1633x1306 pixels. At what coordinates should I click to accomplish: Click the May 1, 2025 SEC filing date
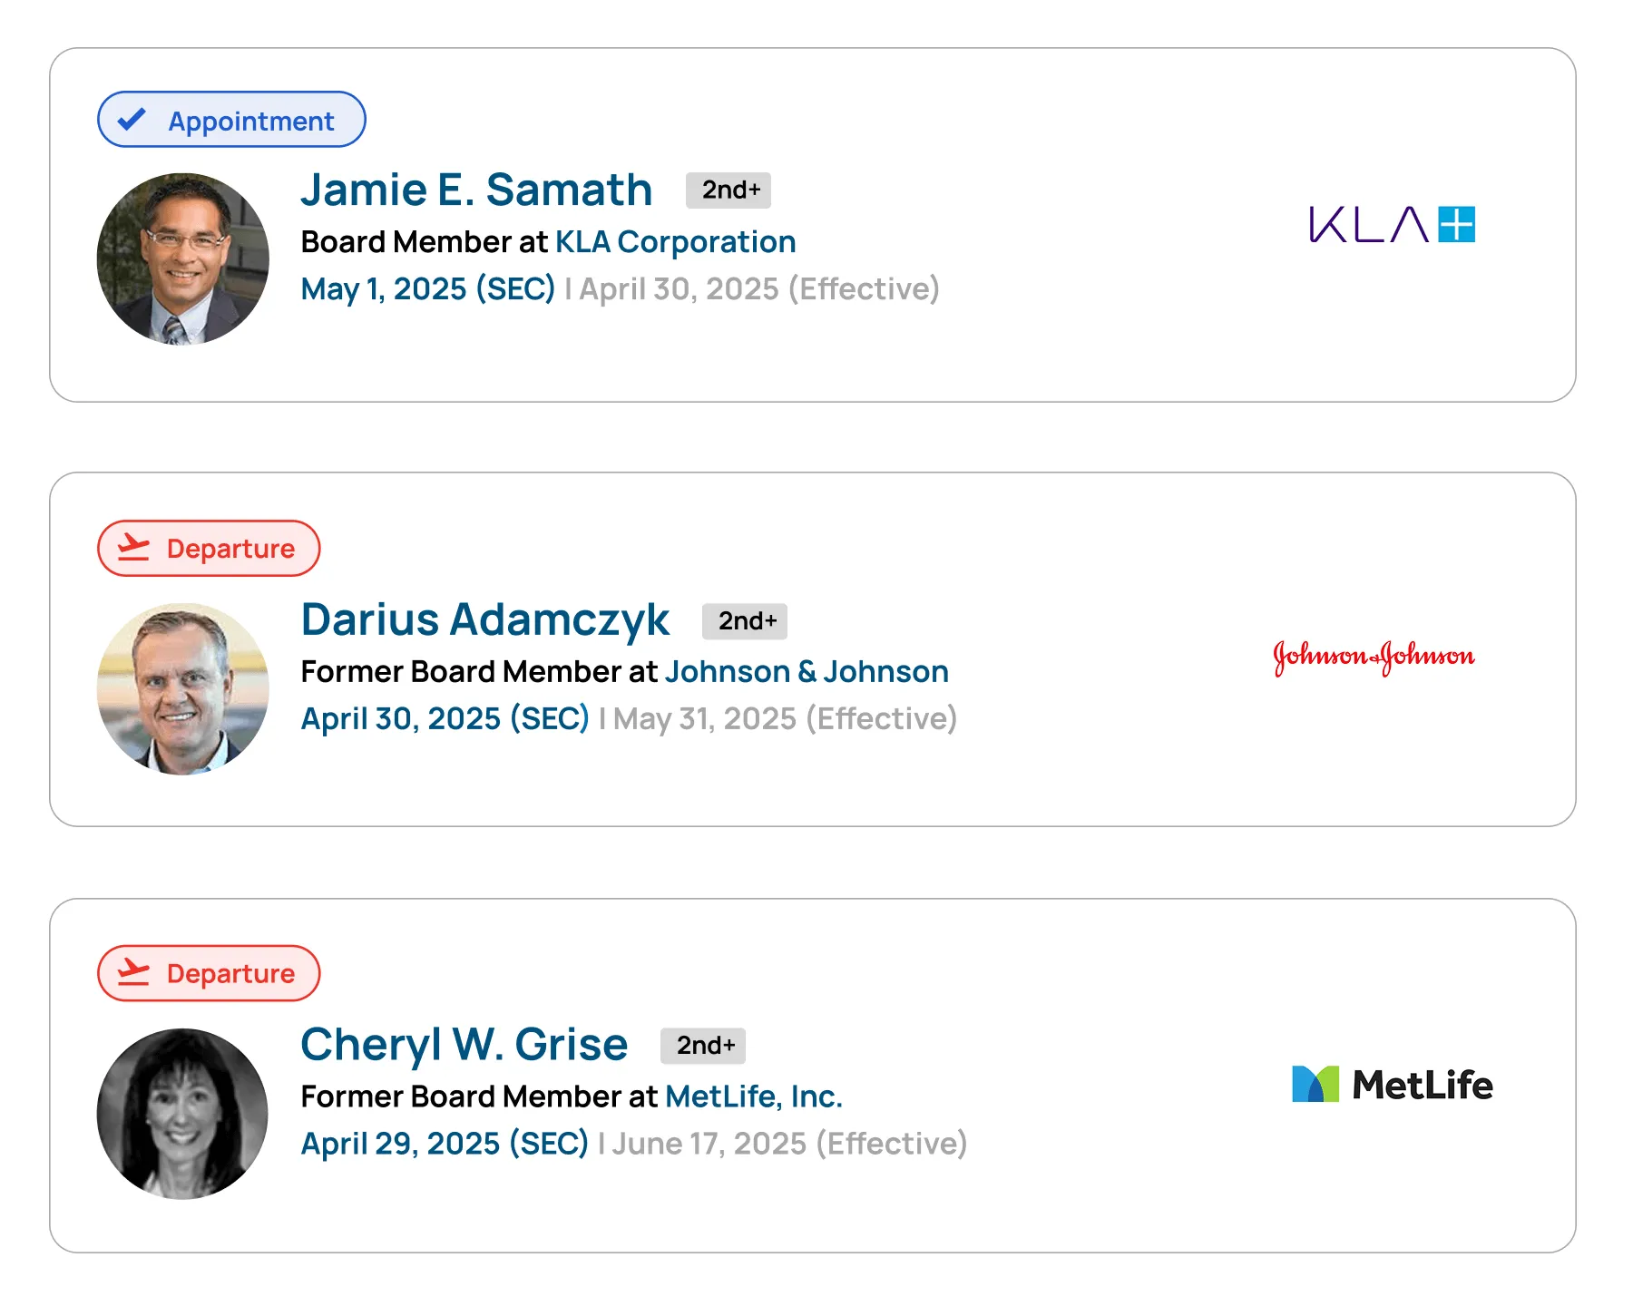click(x=427, y=289)
